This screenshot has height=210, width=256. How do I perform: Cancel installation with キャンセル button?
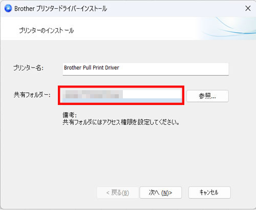coord(209,193)
